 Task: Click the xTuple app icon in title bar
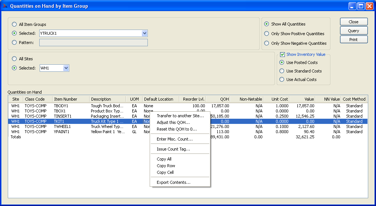point(5,6)
